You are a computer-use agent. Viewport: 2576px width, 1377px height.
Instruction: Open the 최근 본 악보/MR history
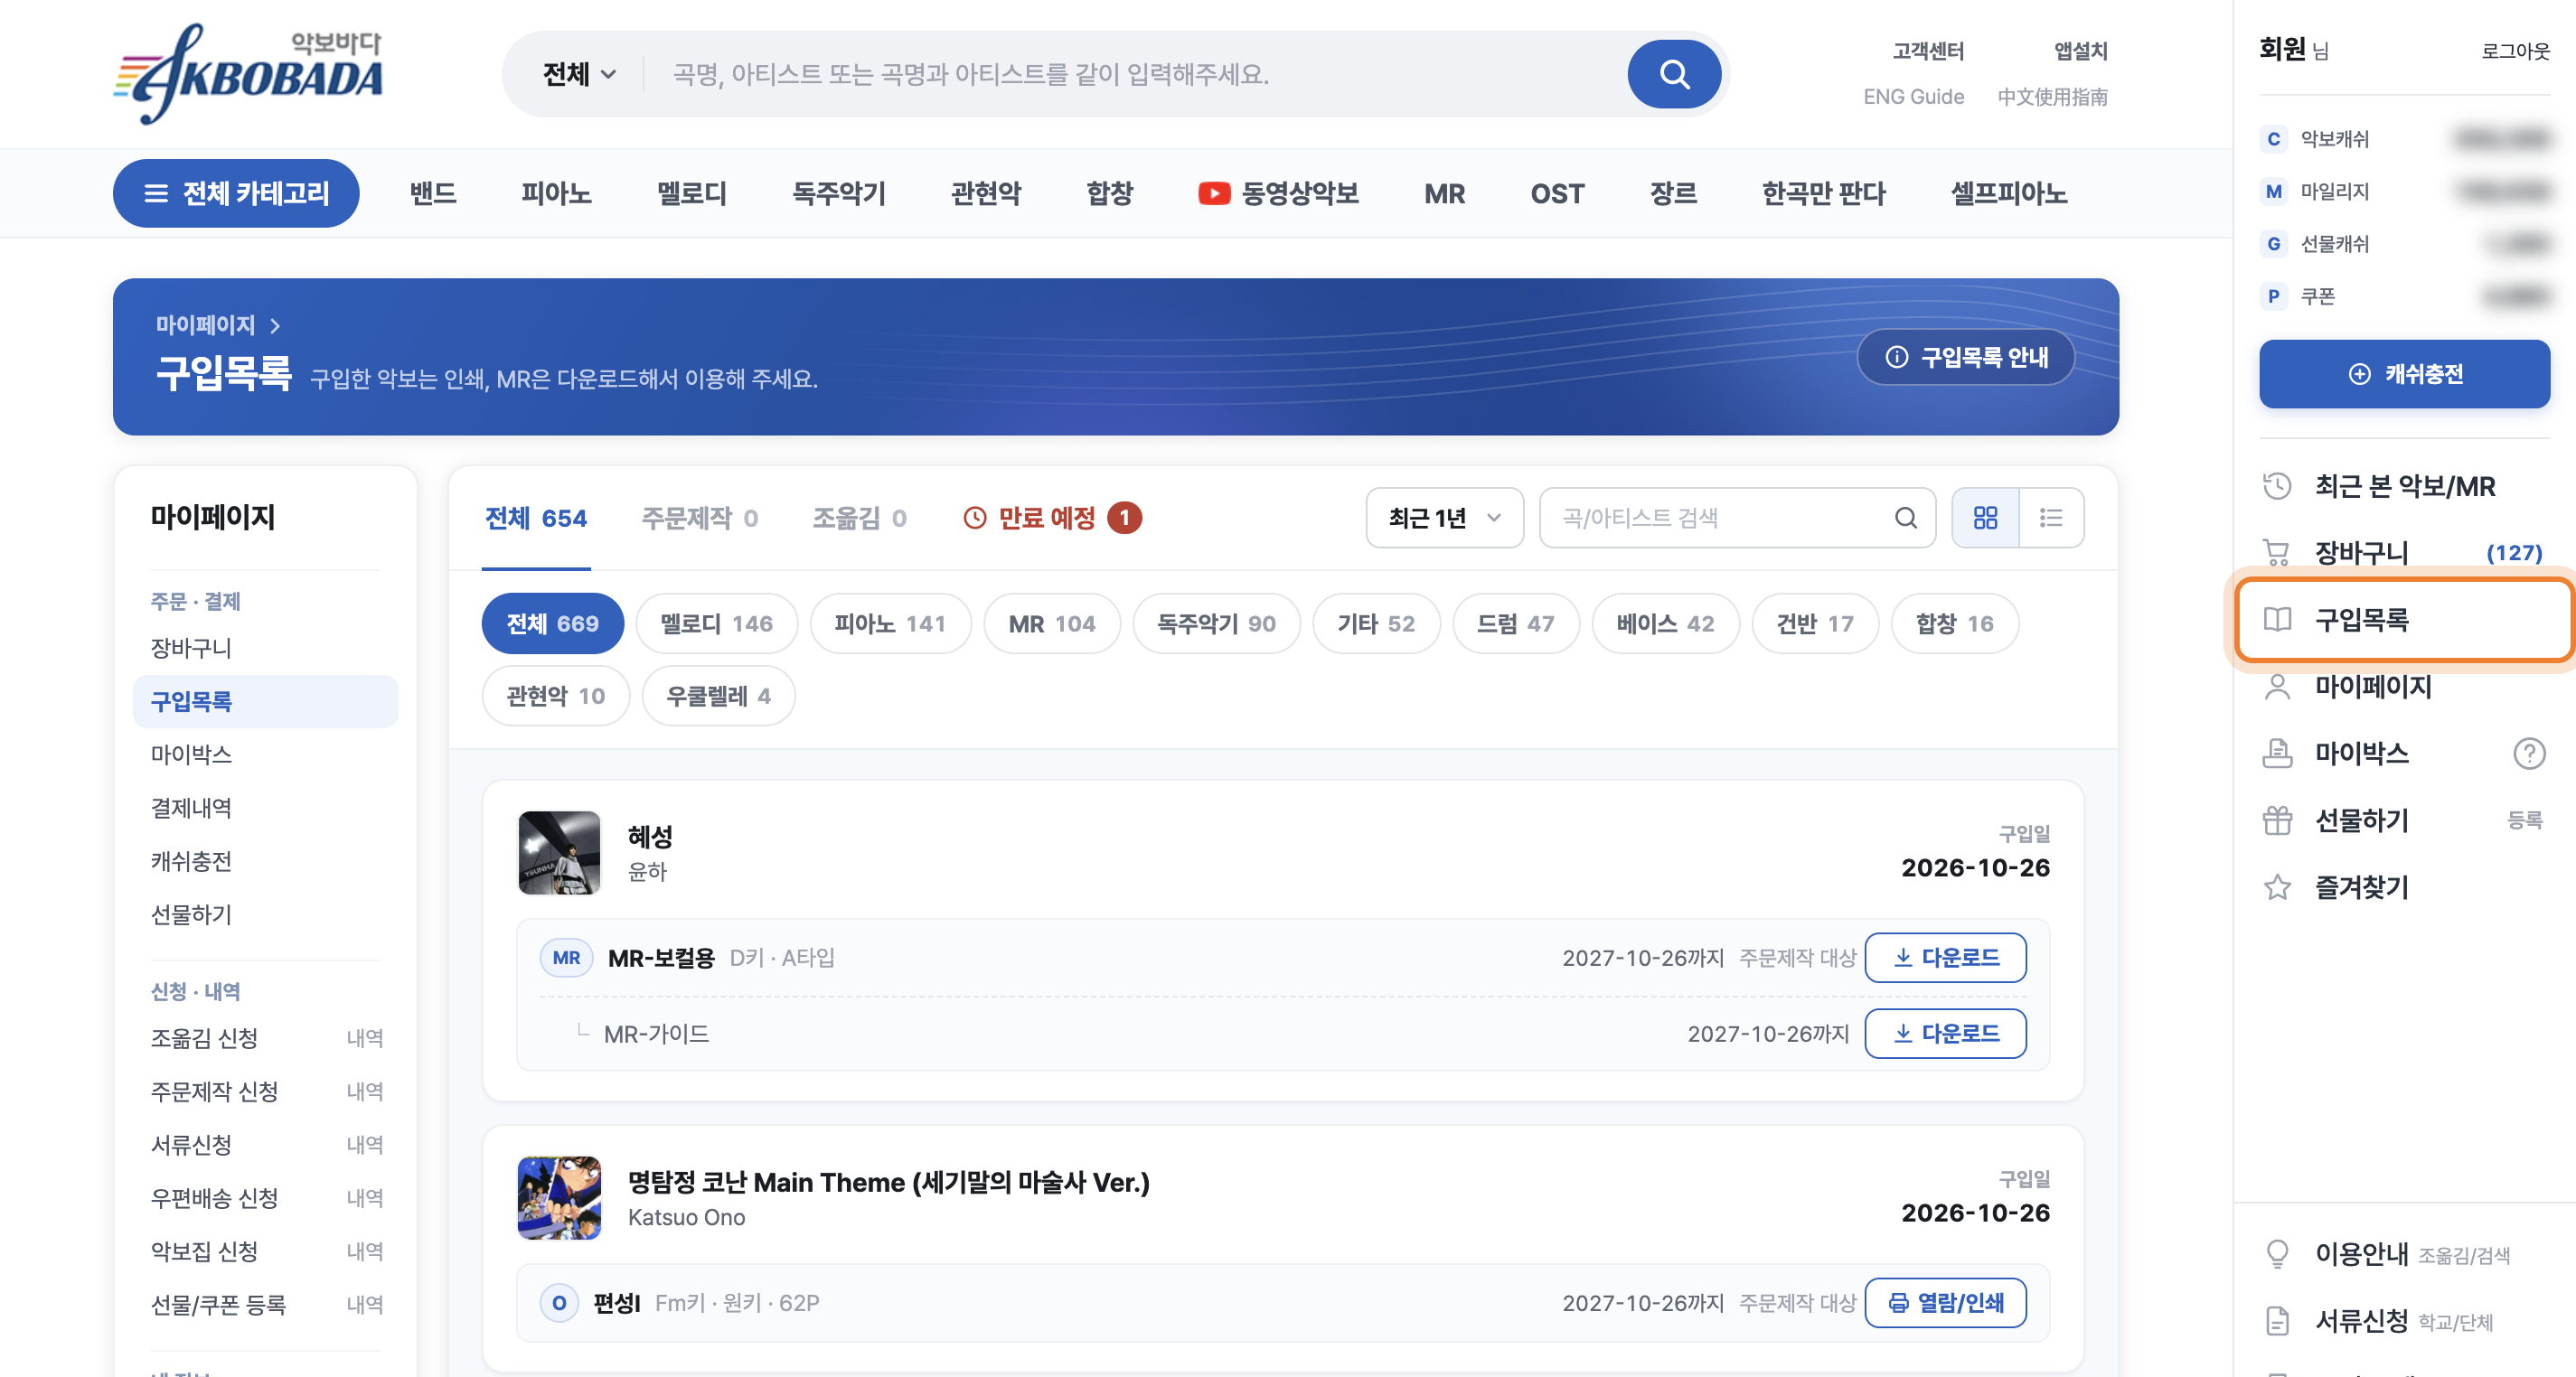pos(2404,486)
